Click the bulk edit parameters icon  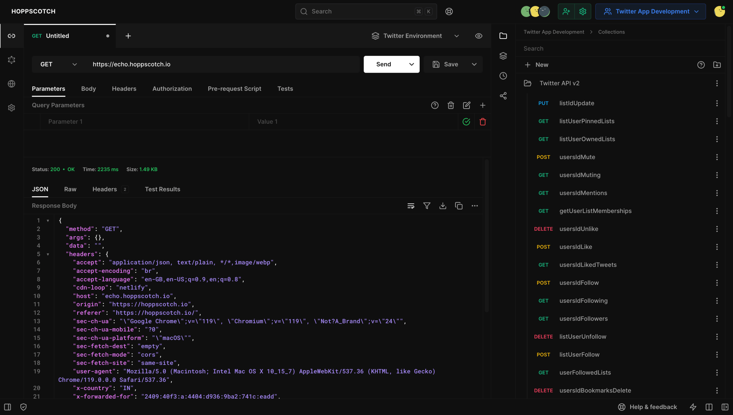click(466, 105)
